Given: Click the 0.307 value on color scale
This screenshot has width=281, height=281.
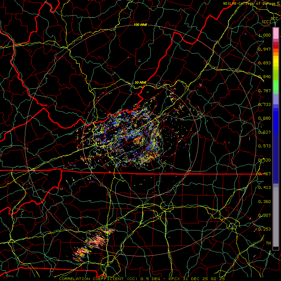Looking at the screenshot, I should 264,215.
